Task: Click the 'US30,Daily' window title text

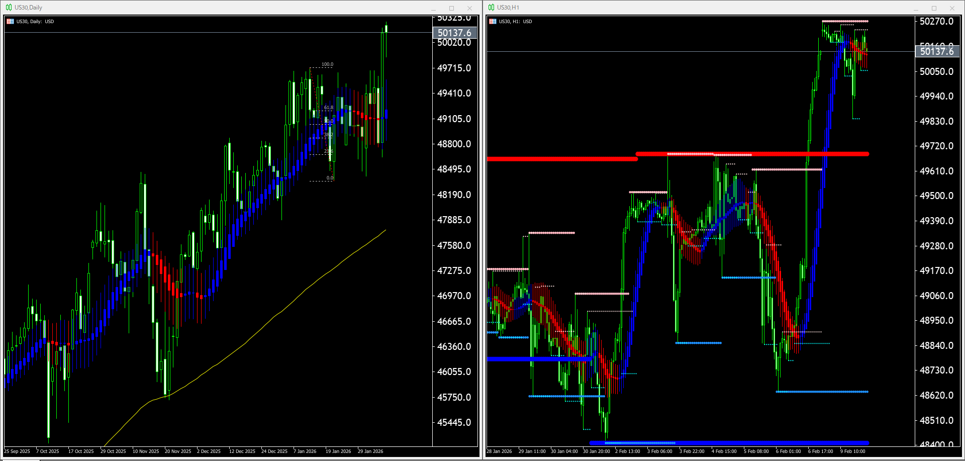Action: tap(29, 8)
